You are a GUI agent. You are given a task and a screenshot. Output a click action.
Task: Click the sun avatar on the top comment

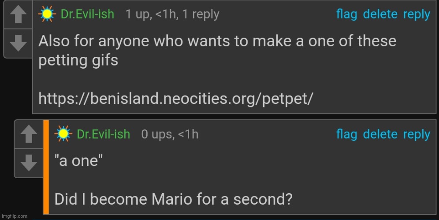[47, 15]
